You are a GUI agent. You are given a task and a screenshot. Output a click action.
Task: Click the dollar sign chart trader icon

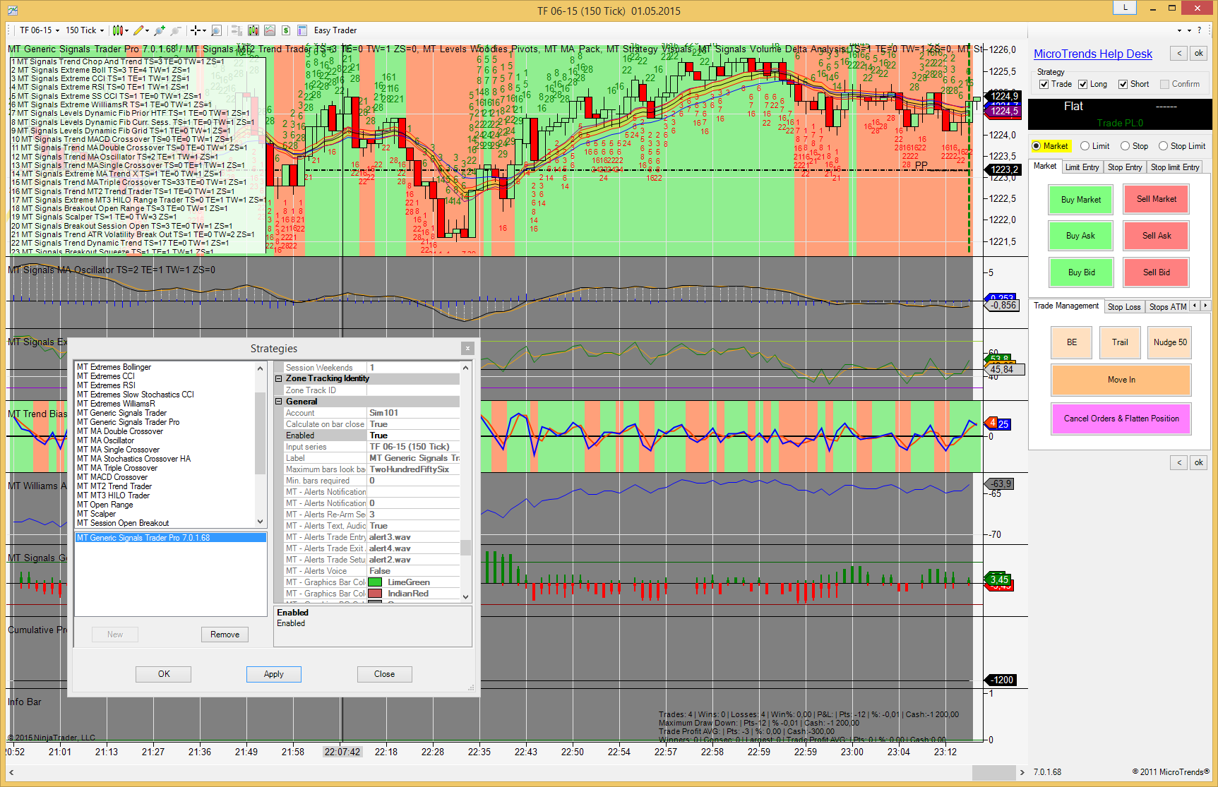tap(286, 30)
